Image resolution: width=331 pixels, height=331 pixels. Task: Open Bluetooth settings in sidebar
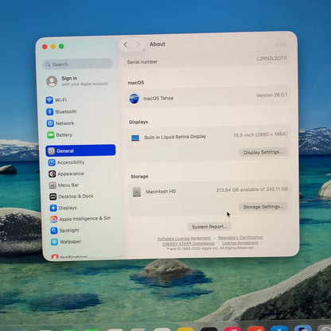point(61,111)
